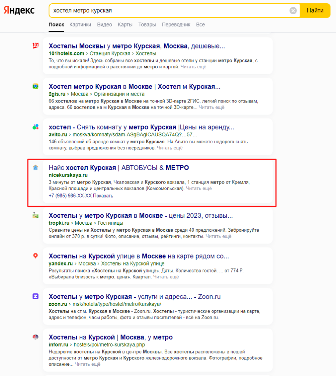The width and height of the screenshot is (336, 376).
Task: Click the inforr.ru favicon icon
Action: pos(36,337)
